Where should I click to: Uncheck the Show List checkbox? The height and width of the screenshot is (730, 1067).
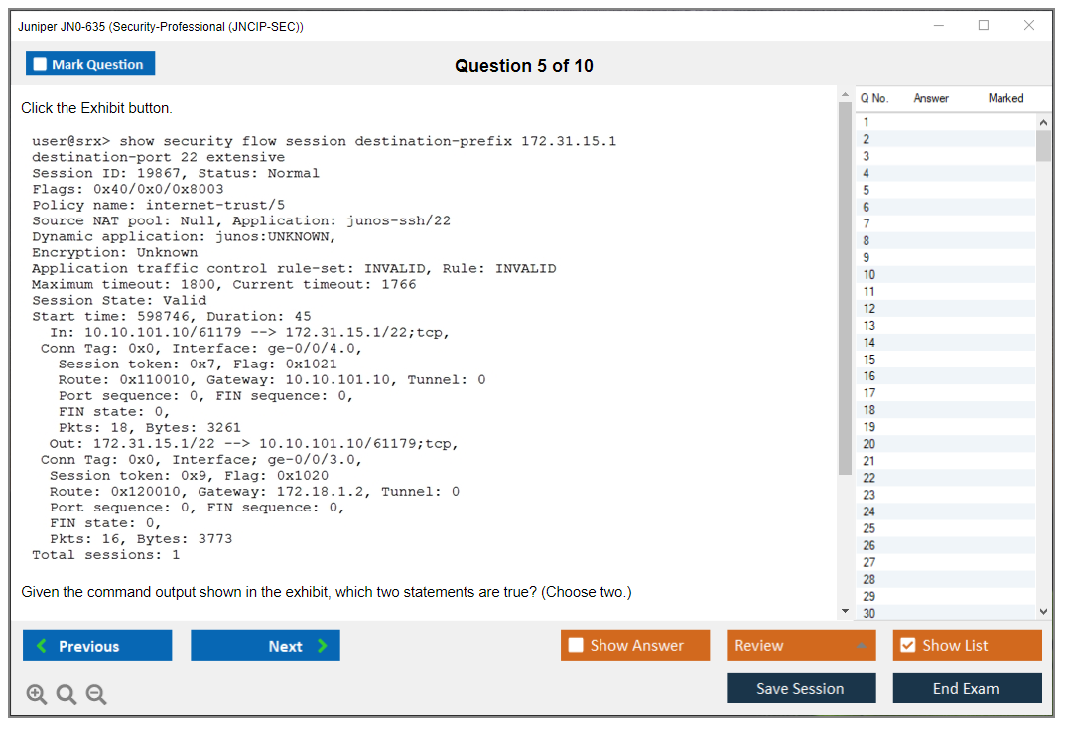[x=907, y=646]
